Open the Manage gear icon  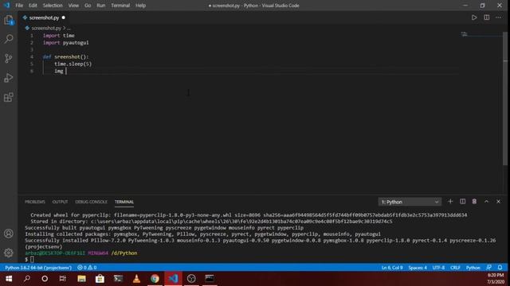(x=9, y=253)
